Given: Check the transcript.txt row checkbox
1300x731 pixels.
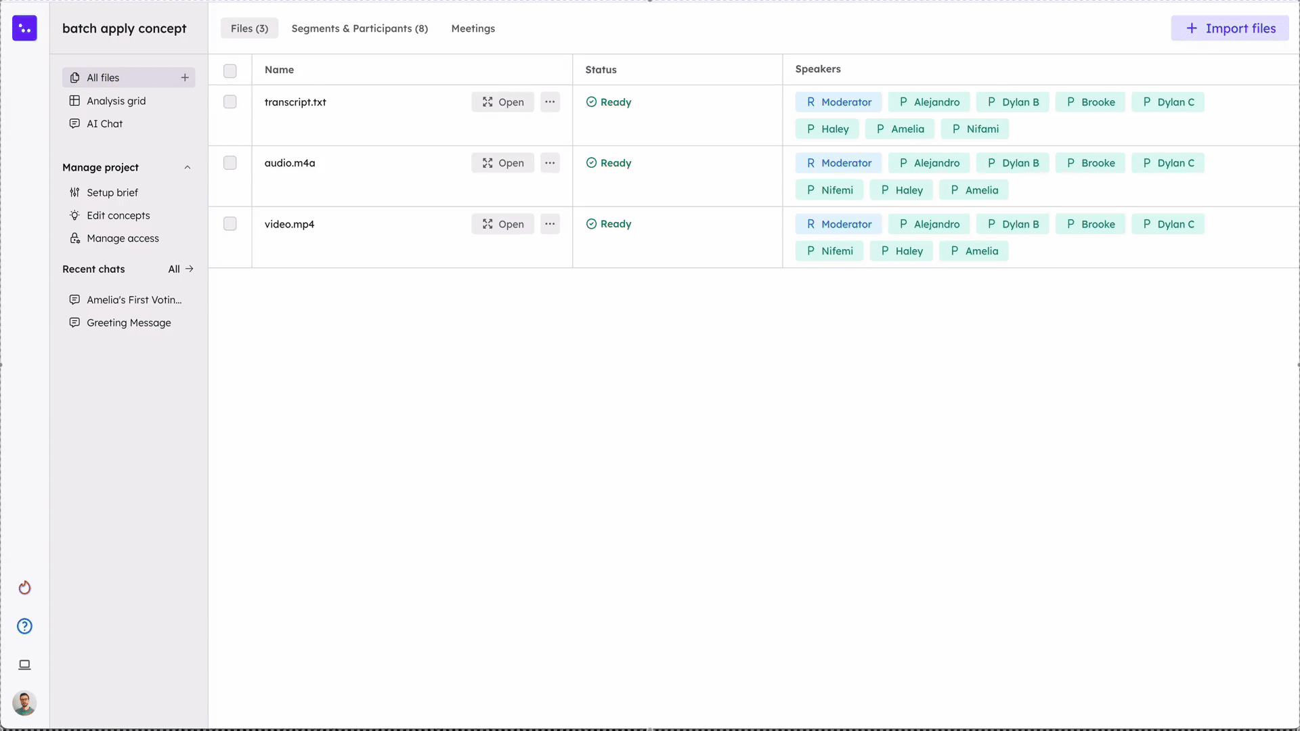Looking at the screenshot, I should click(230, 102).
